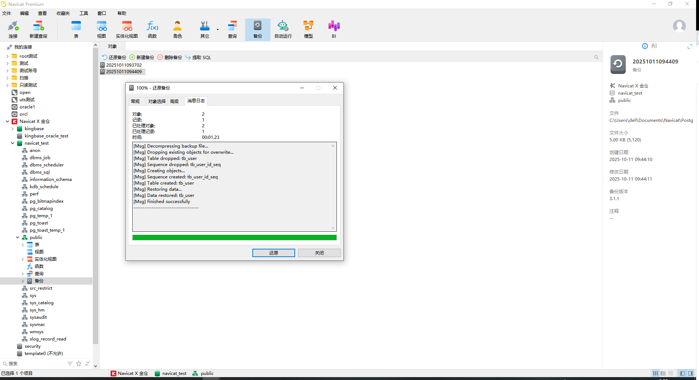Click the 关闭 button in dialog
Screen dimensions: 699x380
[x=319, y=253]
